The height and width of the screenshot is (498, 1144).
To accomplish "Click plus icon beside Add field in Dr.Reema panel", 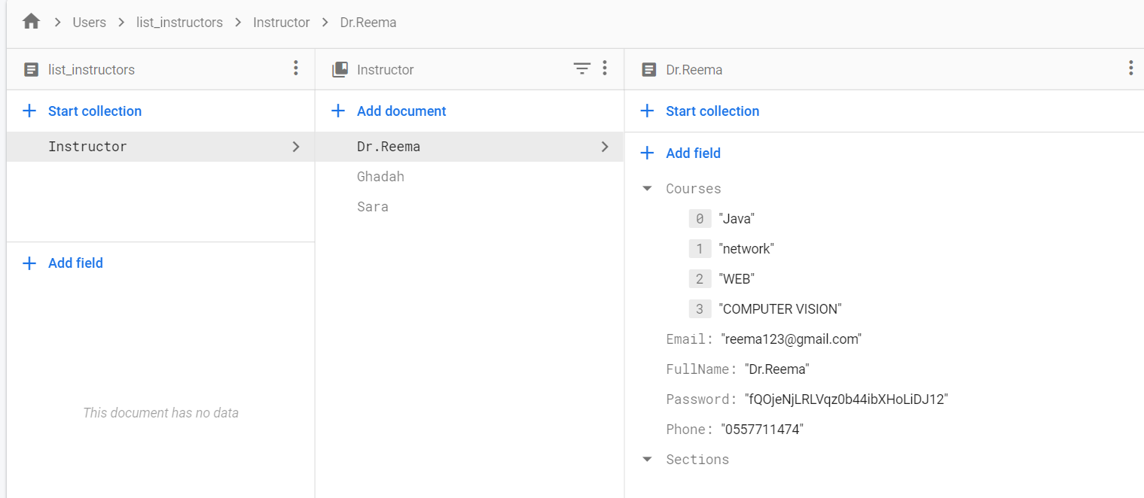I will pos(647,153).
